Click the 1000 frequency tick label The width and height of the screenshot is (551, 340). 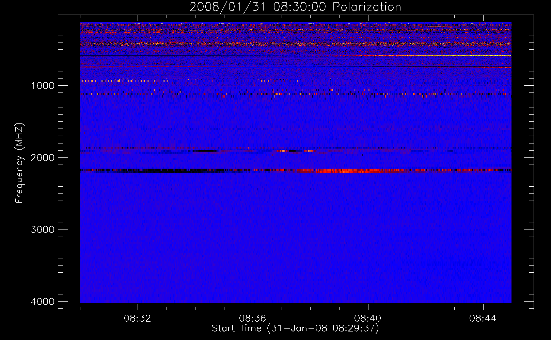pyautogui.click(x=43, y=85)
